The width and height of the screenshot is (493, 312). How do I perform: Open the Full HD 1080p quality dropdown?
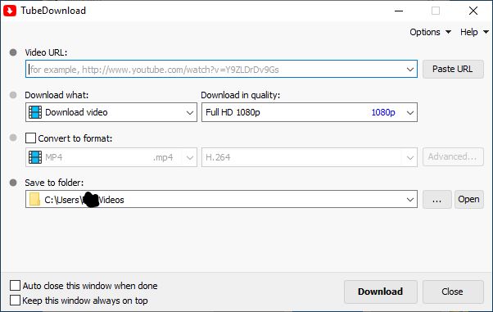310,112
